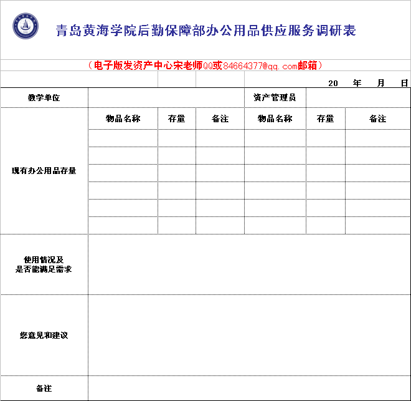Click the 年 character in date line
411x401 pixels.
click(357, 83)
